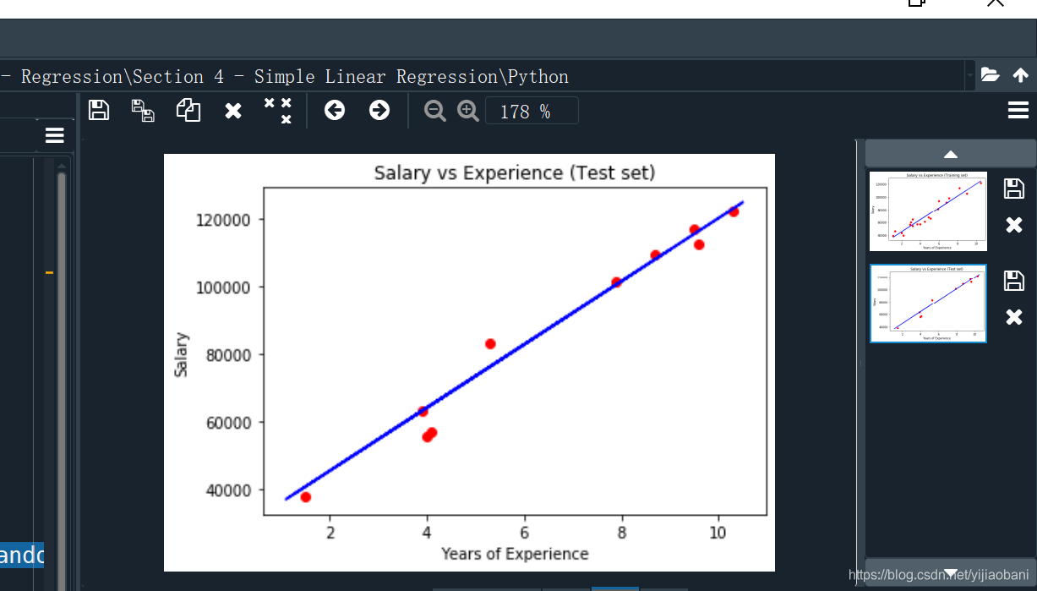The width and height of the screenshot is (1037, 591).
Task: Go to next plot
Action: (x=379, y=110)
